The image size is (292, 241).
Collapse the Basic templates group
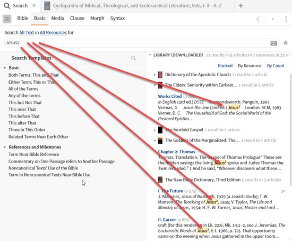[5, 68]
